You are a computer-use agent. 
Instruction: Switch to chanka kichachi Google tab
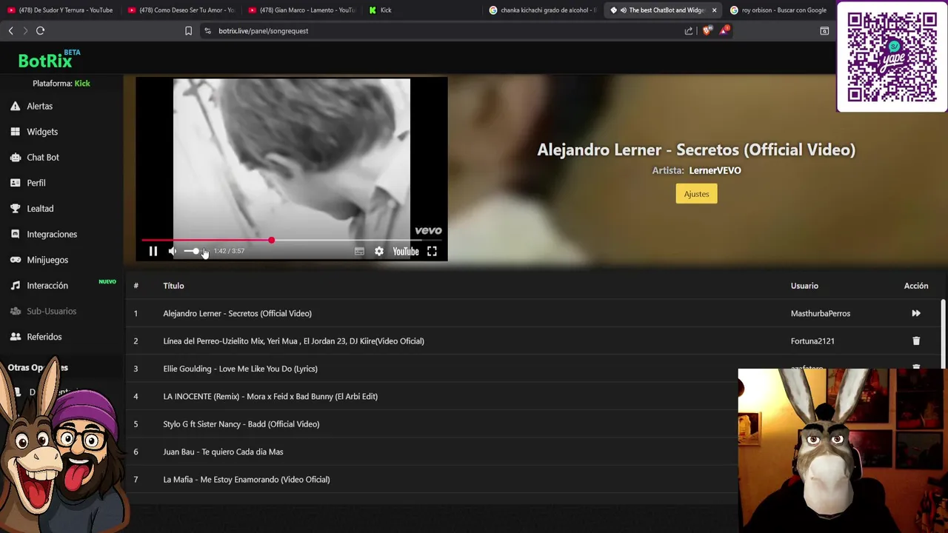(543, 10)
